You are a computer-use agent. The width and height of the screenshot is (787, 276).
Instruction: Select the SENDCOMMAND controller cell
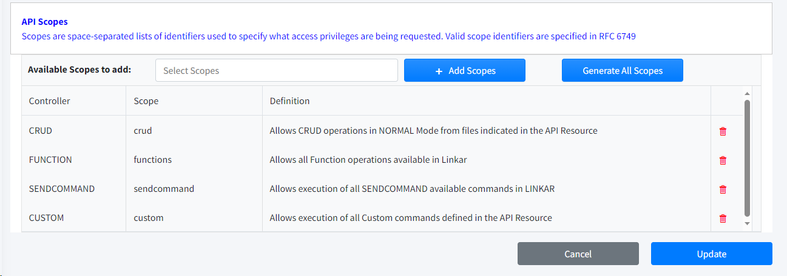coord(62,189)
